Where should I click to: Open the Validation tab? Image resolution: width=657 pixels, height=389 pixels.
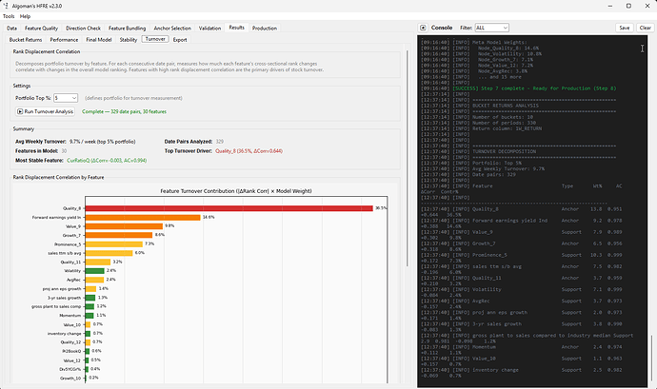pyautogui.click(x=209, y=28)
